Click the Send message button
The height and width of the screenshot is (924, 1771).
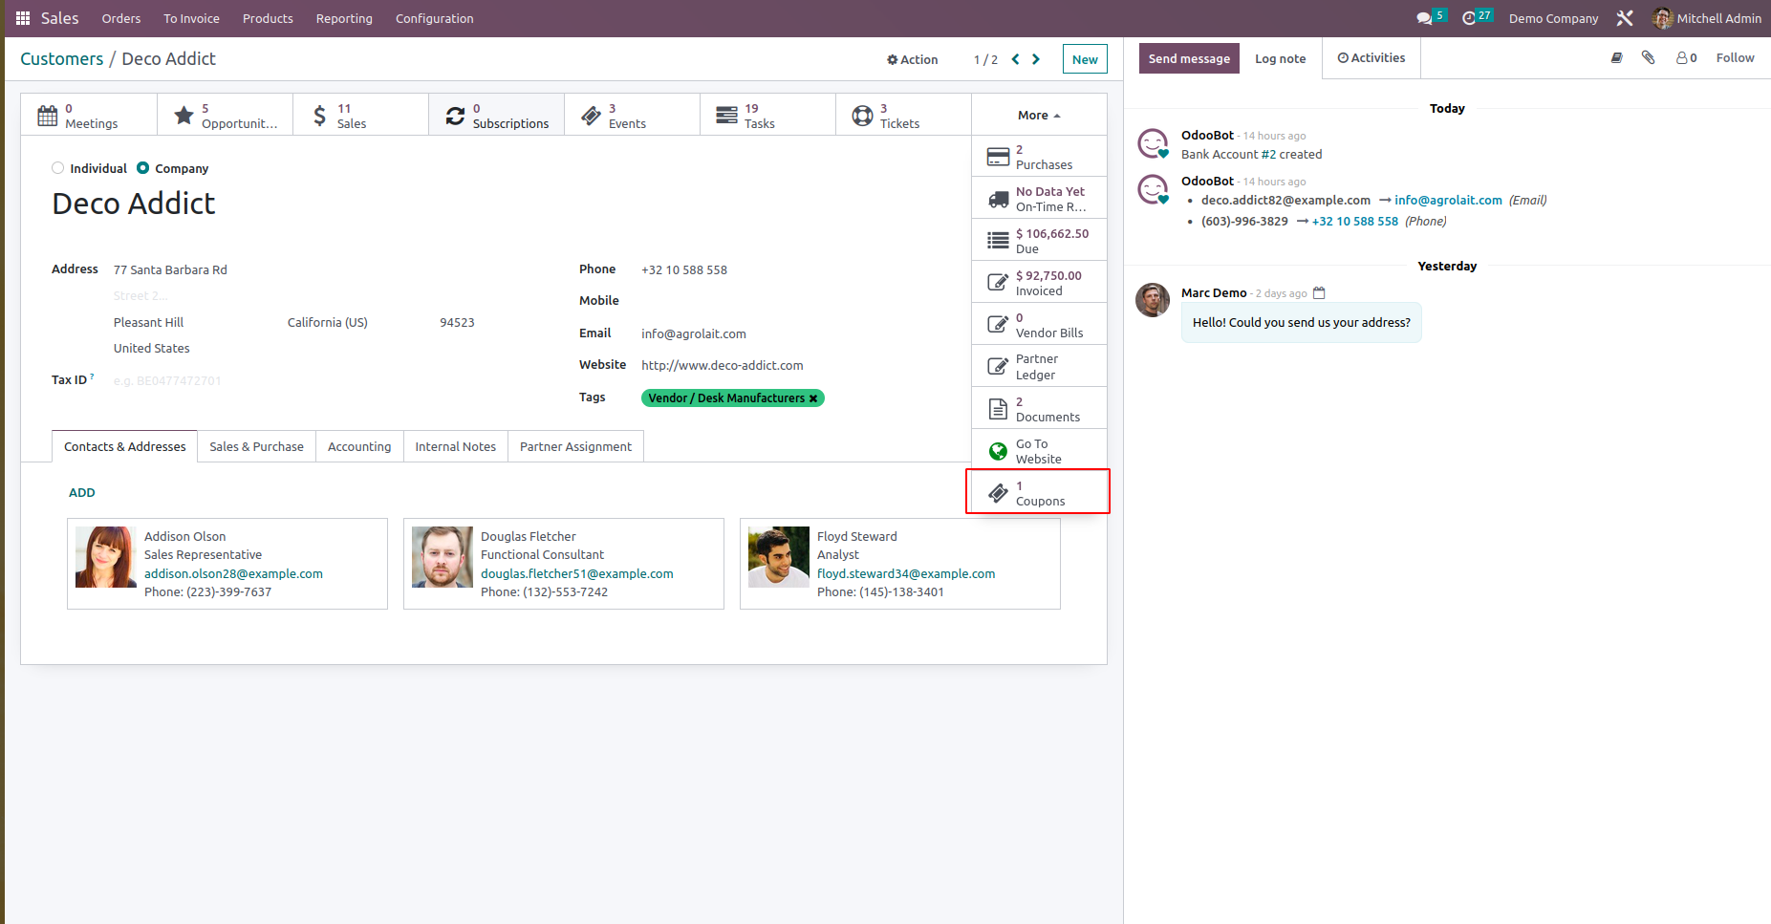click(1189, 58)
